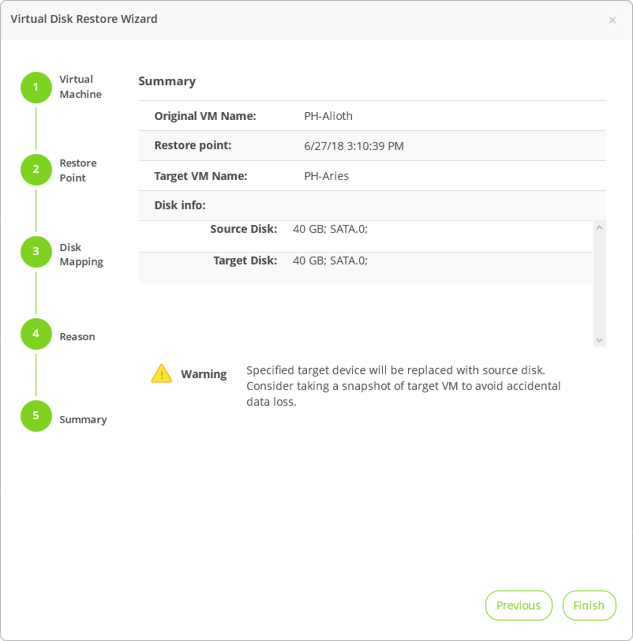The width and height of the screenshot is (633, 641).
Task: Click the Target VM Name: label
Action: click(200, 176)
